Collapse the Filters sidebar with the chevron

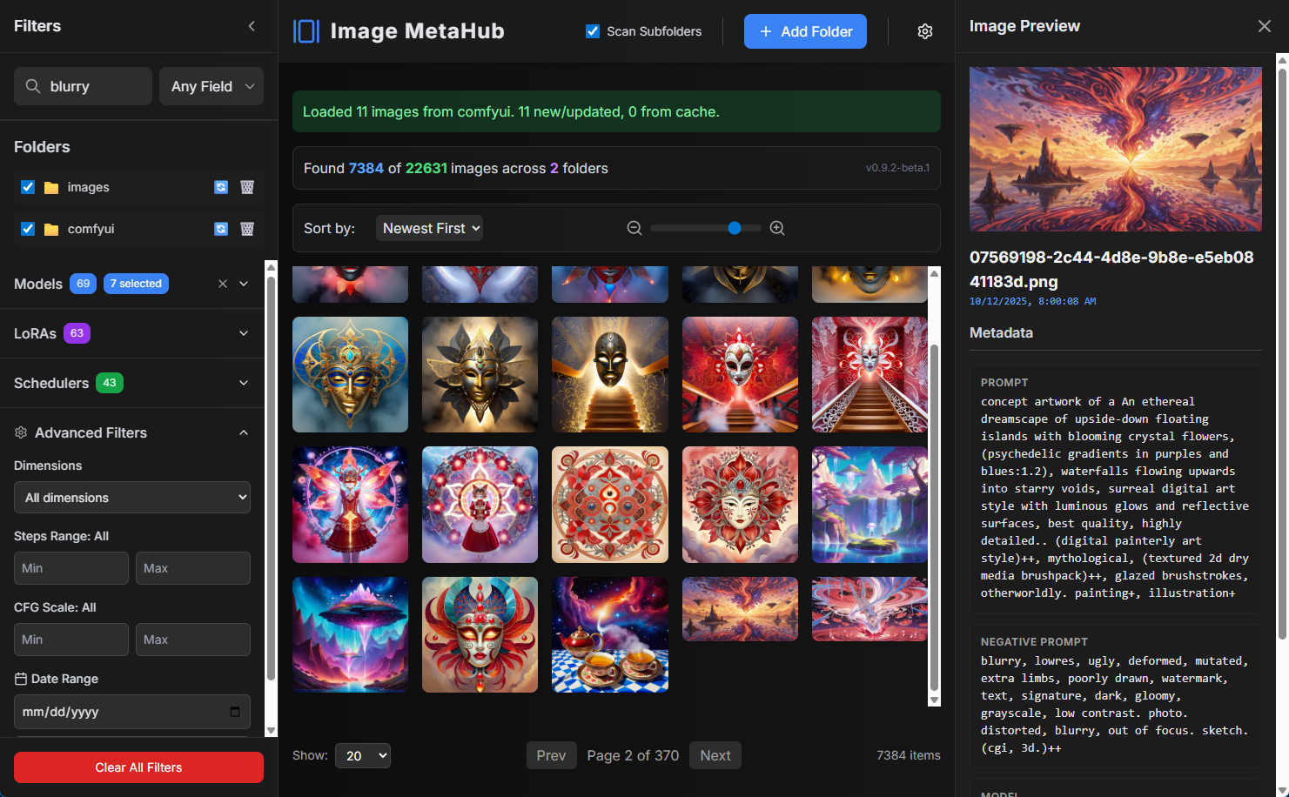[x=252, y=26]
